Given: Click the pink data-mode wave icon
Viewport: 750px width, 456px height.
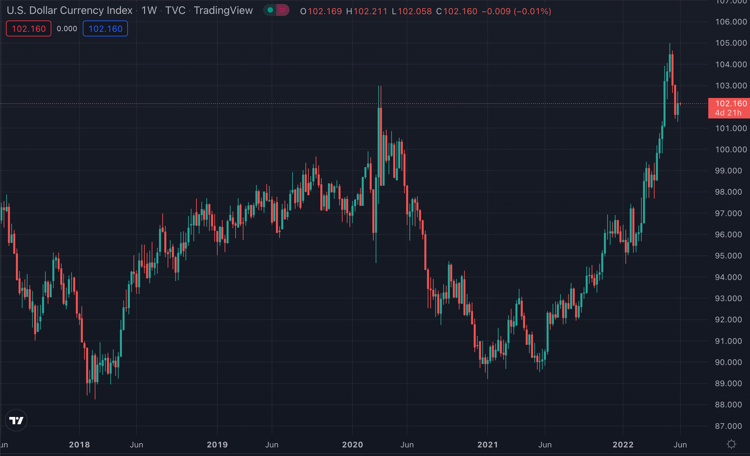Looking at the screenshot, I should pyautogui.click(x=282, y=10).
